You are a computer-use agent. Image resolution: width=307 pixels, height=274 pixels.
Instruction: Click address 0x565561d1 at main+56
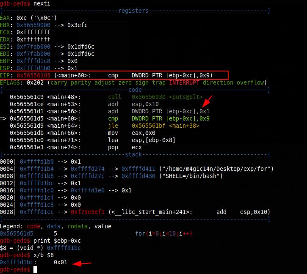(x=27, y=112)
